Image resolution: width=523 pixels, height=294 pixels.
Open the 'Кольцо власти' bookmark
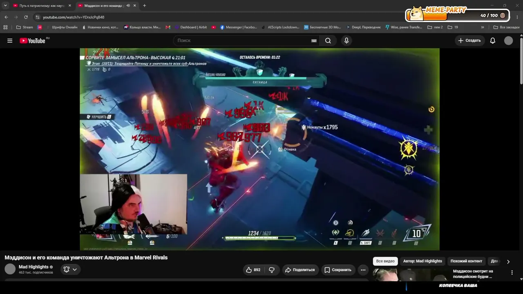click(x=142, y=27)
